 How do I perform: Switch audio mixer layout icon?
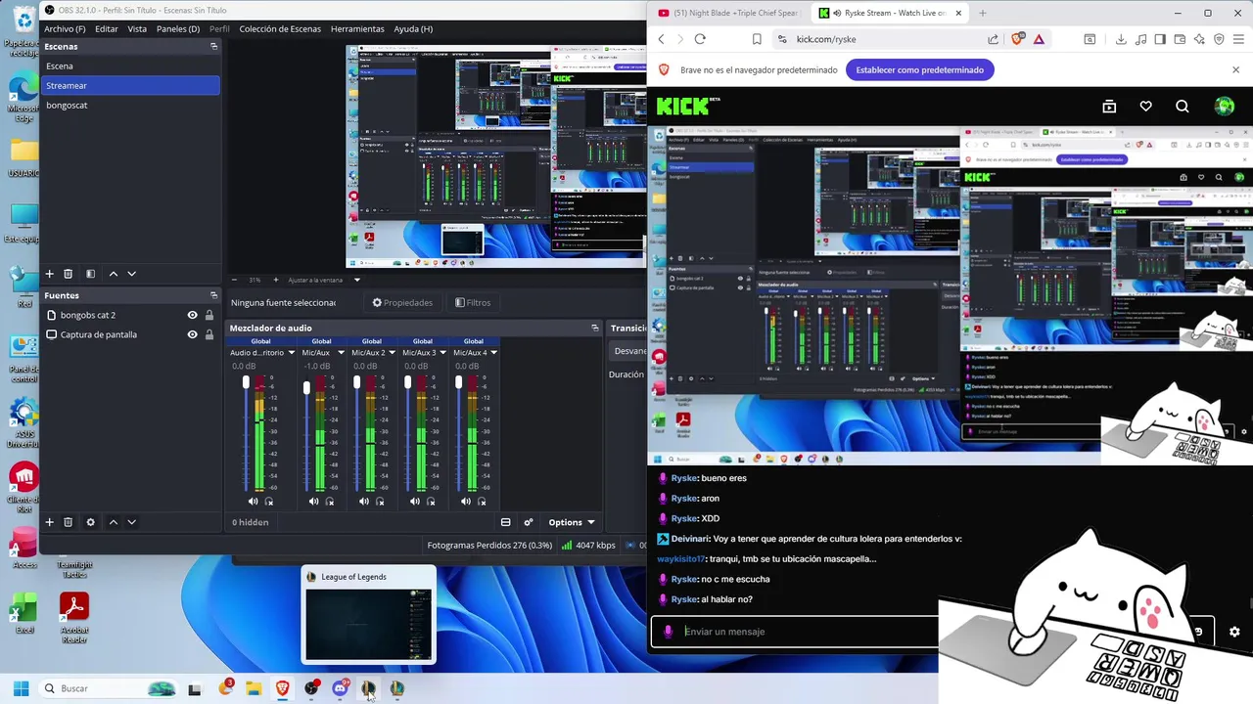pyautogui.click(x=505, y=522)
